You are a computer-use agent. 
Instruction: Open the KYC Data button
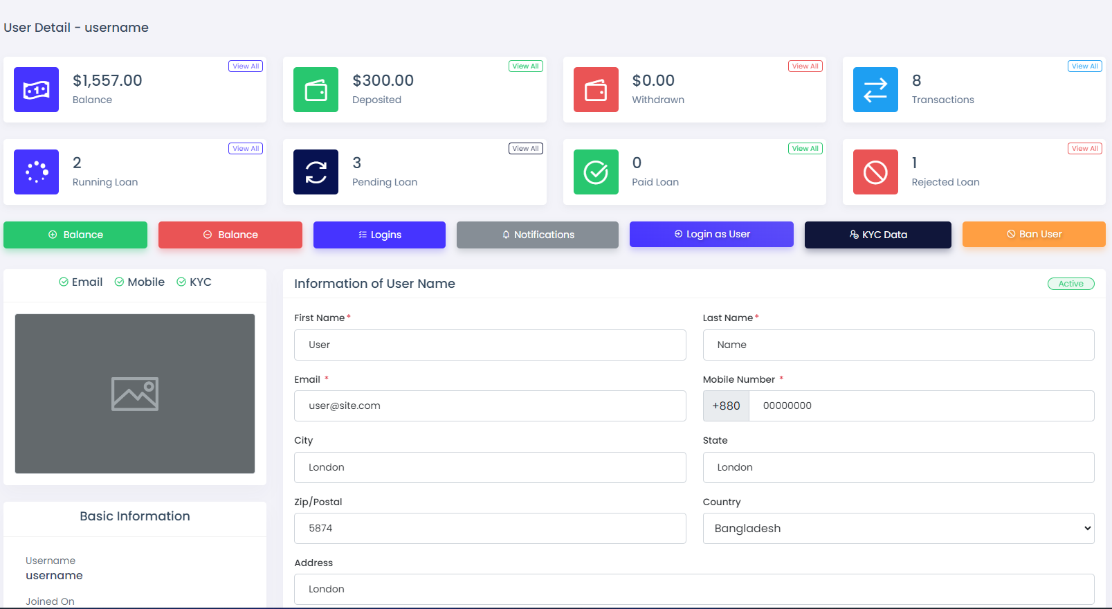877,235
